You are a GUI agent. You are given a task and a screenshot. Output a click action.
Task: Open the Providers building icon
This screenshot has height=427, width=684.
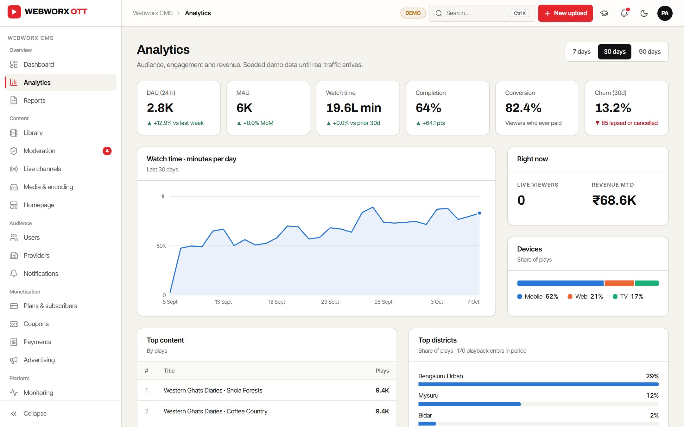pos(14,256)
